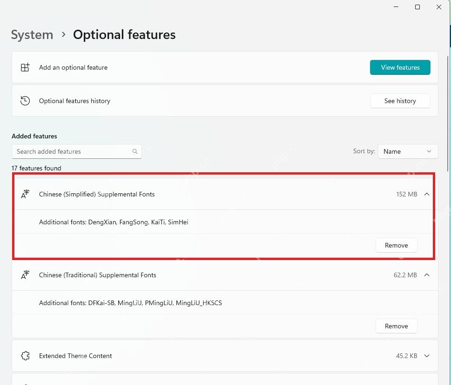This screenshot has height=385, width=451.
Task: Remove Chinese (Traditional) Supplemental Fonts
Action: tap(397, 326)
